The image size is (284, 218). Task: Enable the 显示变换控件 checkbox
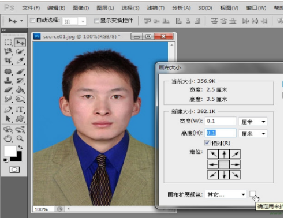(x=96, y=21)
